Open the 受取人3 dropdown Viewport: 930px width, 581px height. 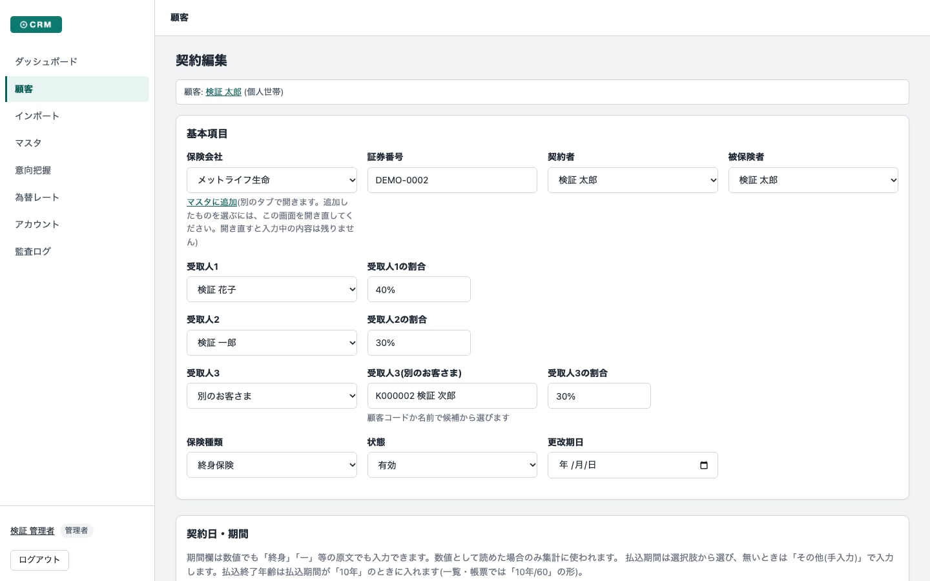[x=272, y=396]
